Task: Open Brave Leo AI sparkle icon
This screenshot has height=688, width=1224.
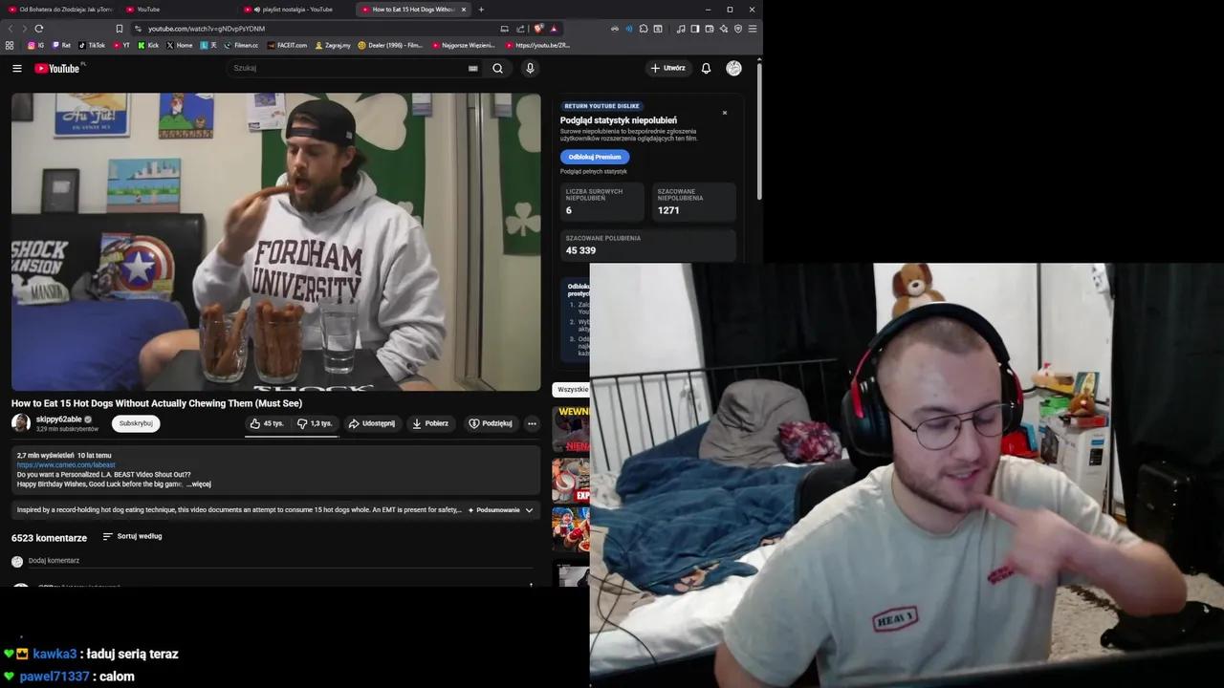Action: coord(724,29)
